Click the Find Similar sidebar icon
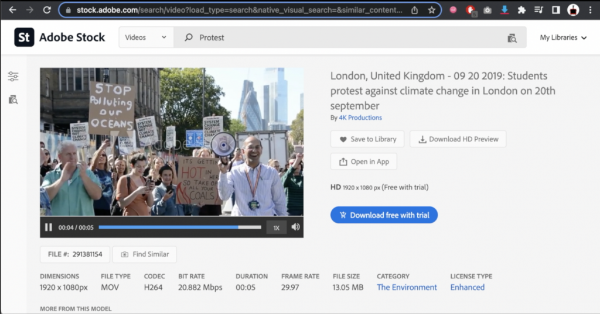600x314 pixels. 13,99
